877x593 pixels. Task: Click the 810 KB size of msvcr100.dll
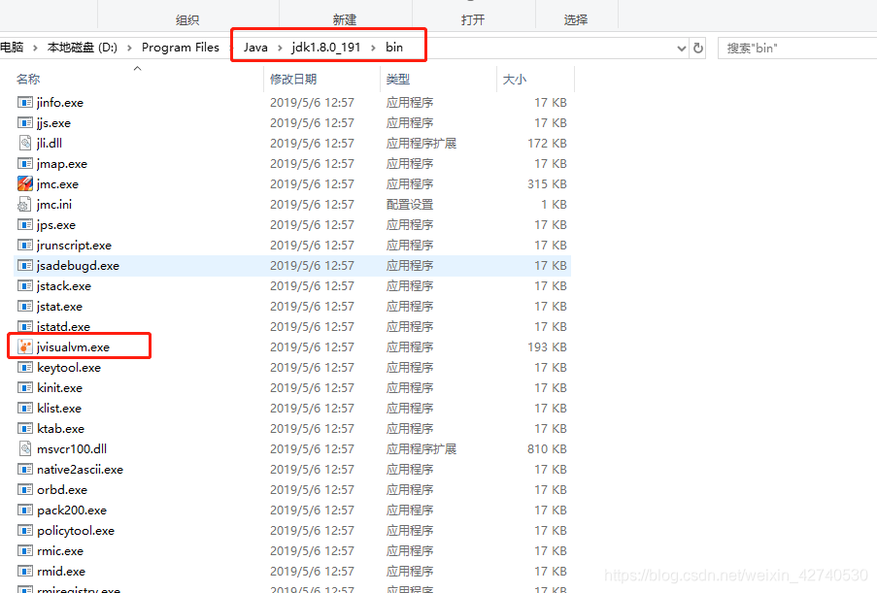point(547,448)
